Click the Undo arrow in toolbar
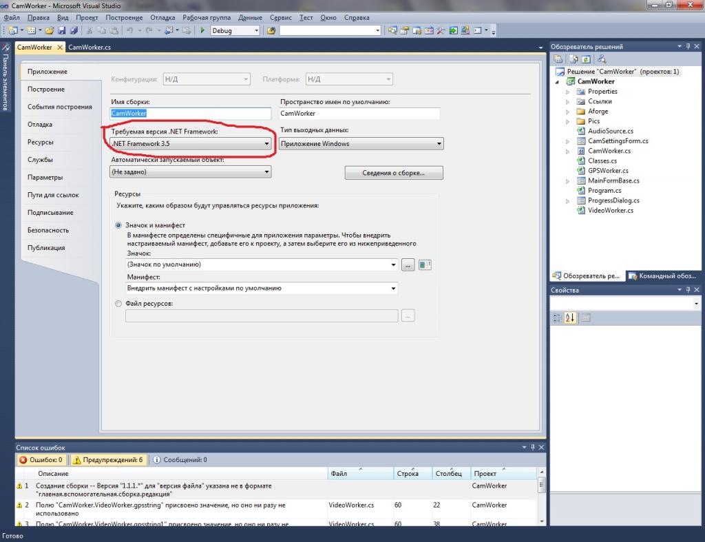705x542 pixels. point(130,30)
